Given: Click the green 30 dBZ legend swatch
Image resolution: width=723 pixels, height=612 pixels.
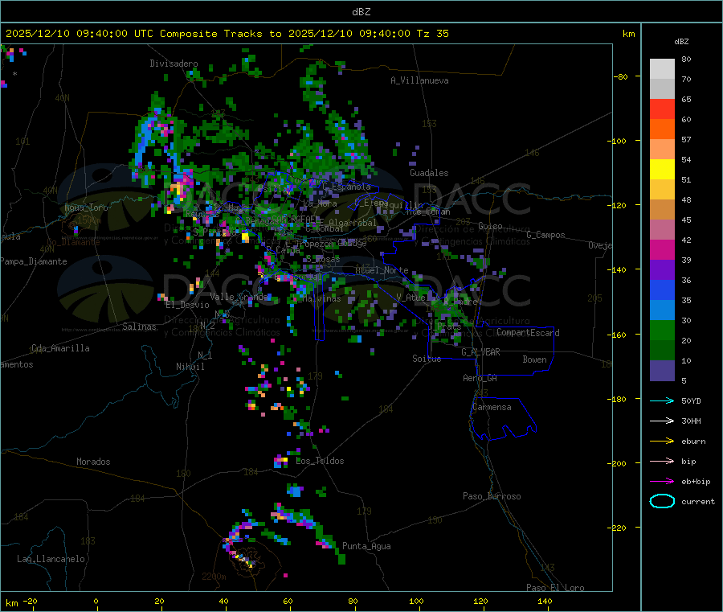Looking at the screenshot, I should [x=662, y=330].
